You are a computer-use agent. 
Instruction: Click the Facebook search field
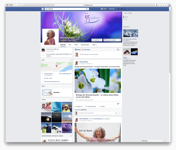click(x=65, y=9)
